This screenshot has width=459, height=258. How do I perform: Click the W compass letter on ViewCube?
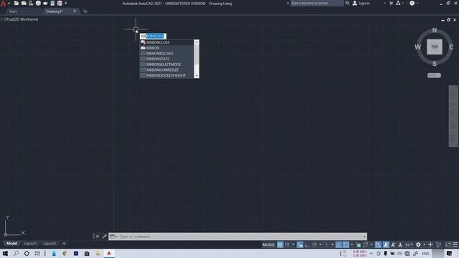[x=417, y=47]
